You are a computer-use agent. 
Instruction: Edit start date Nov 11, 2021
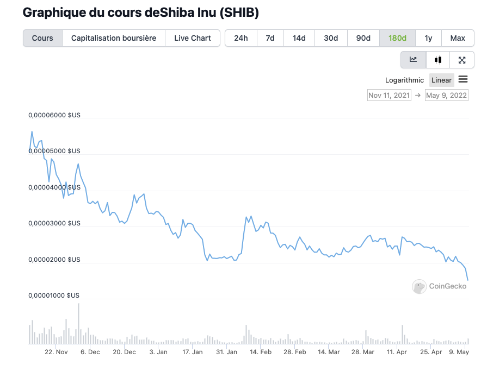coord(389,96)
